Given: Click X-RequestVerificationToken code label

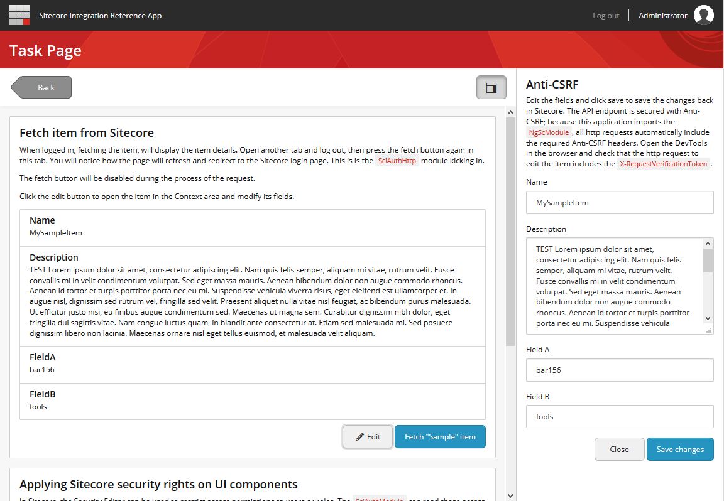Looking at the screenshot, I should (664, 164).
